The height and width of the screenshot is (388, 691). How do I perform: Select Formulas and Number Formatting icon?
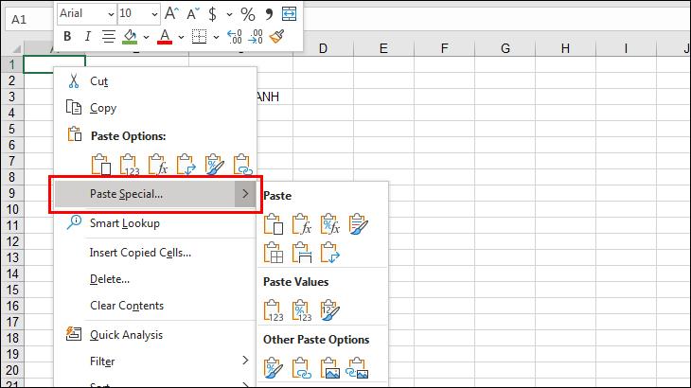pos(330,224)
